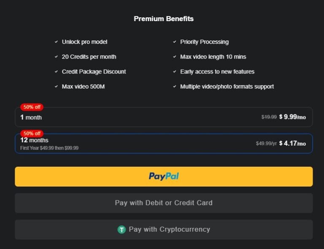This screenshot has width=324, height=249.
Task: Select the 1 month plan option
Action: point(164,117)
